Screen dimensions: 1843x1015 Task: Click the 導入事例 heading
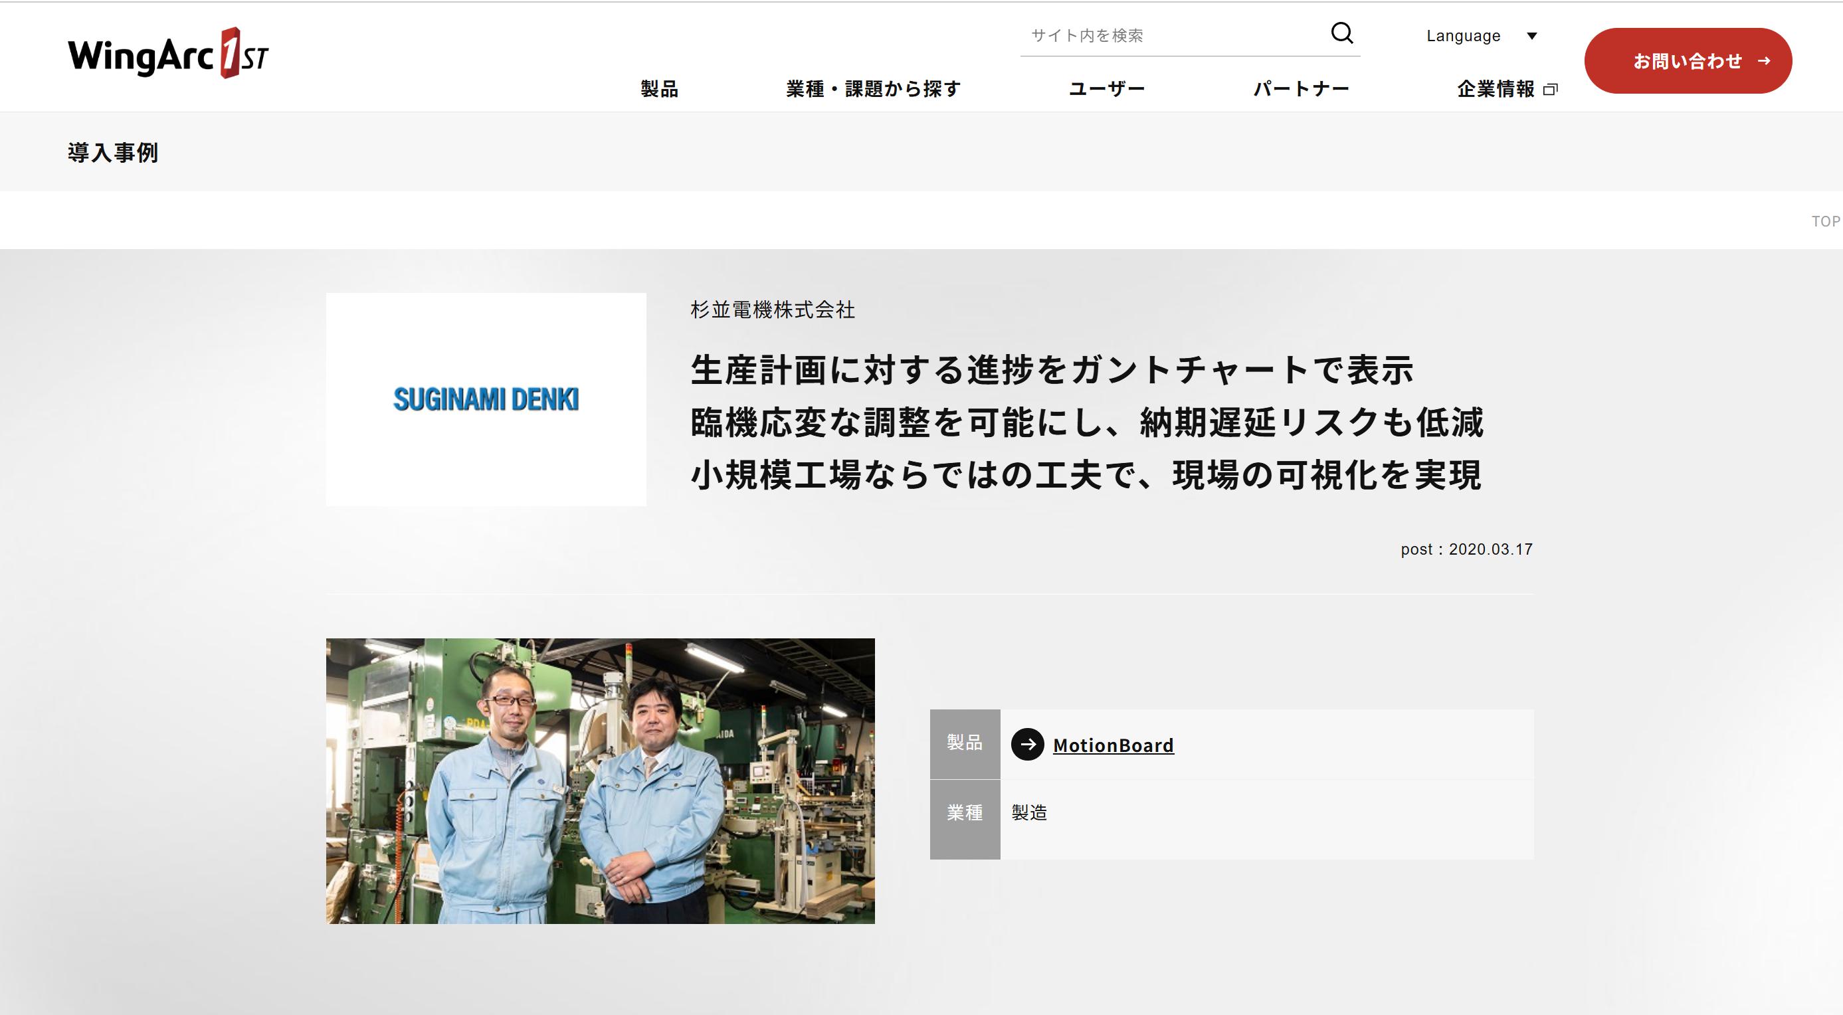[x=113, y=152]
